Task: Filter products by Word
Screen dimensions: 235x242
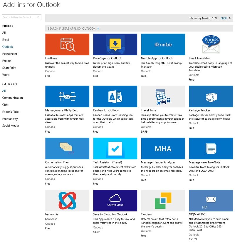Action: pos(6,75)
